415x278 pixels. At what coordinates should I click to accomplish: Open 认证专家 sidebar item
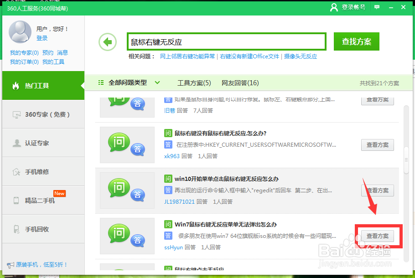coord(43,143)
